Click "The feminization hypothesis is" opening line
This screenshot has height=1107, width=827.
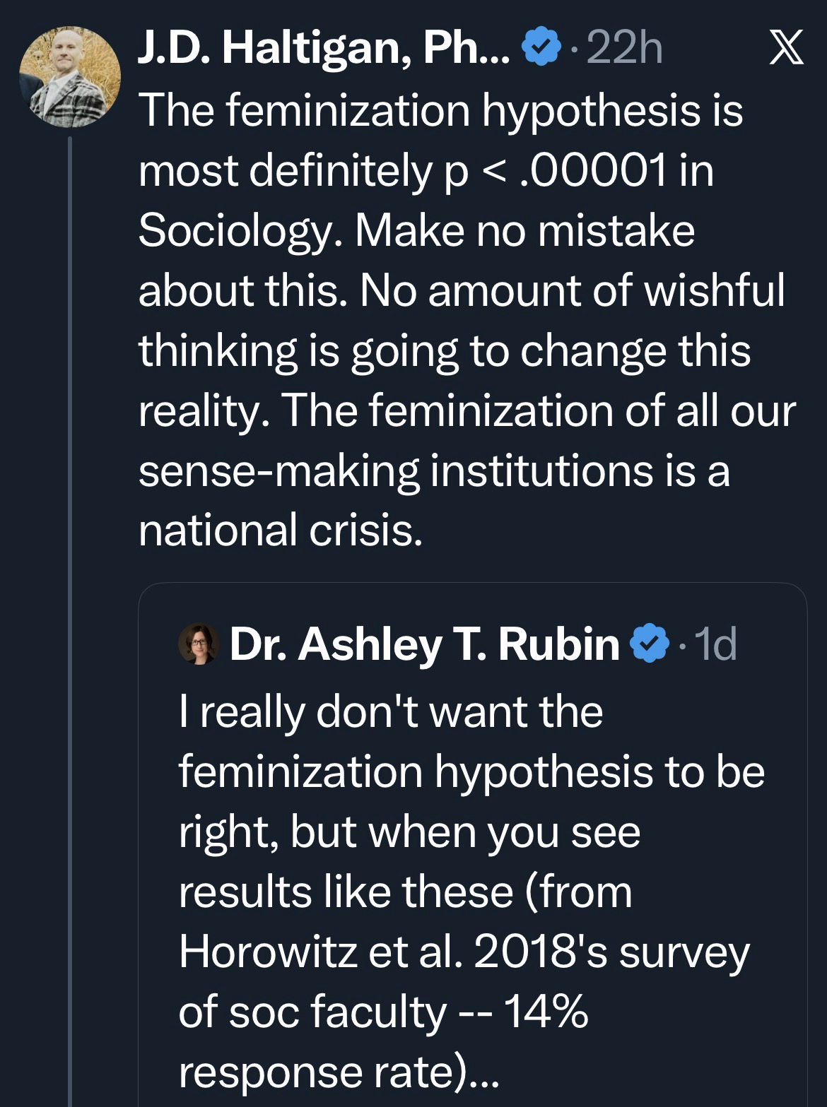pyautogui.click(x=440, y=111)
